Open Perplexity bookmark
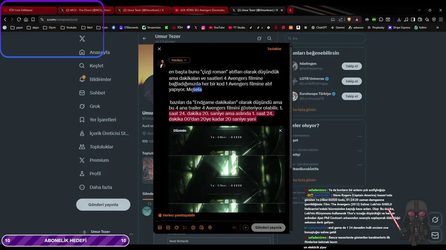 [376, 27]
